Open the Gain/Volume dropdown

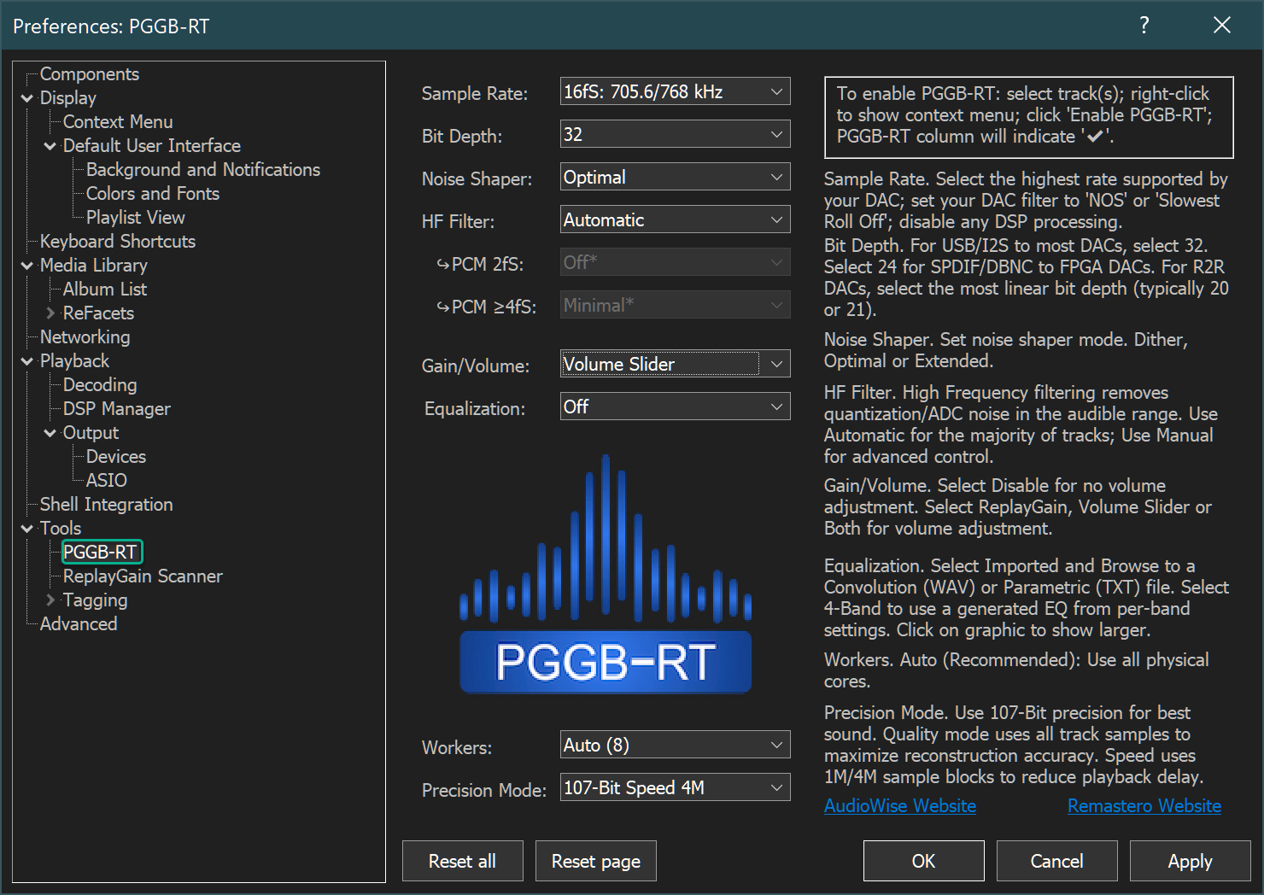coord(675,364)
